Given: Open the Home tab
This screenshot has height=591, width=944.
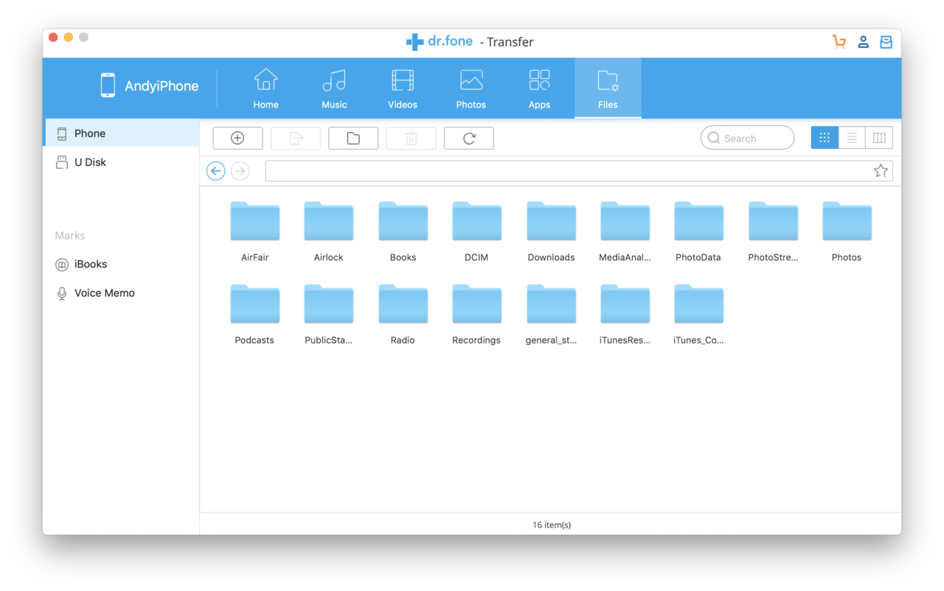Looking at the screenshot, I should [265, 88].
